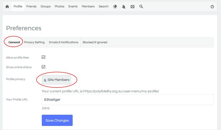This screenshot has width=221, height=130.
Task: Log out using the power icon
Action: (x=212, y=7)
